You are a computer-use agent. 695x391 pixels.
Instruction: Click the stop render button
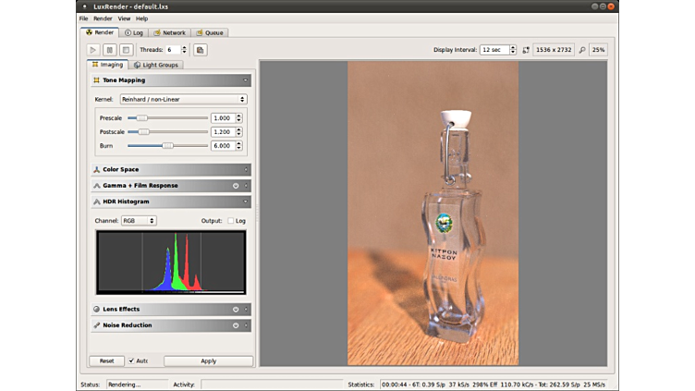point(126,50)
